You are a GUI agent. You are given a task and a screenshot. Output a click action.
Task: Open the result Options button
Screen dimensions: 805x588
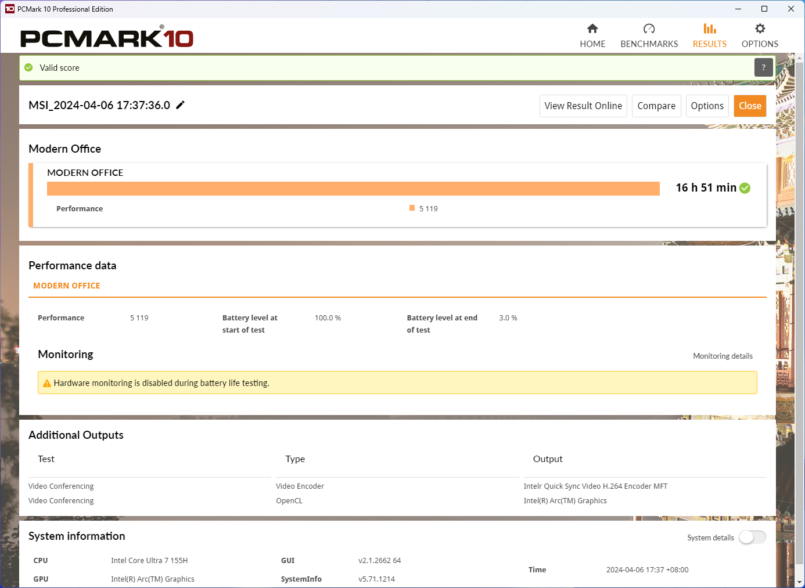(x=707, y=106)
